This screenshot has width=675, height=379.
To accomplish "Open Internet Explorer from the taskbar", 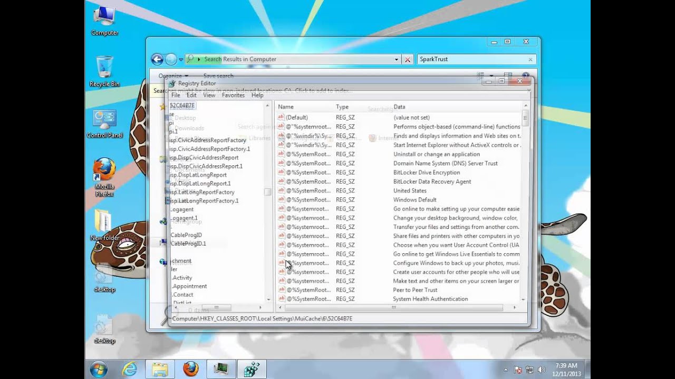I will [130, 368].
